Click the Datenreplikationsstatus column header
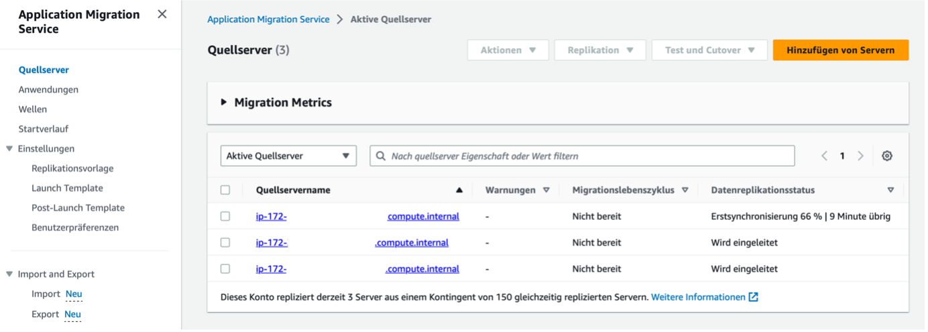 click(763, 190)
